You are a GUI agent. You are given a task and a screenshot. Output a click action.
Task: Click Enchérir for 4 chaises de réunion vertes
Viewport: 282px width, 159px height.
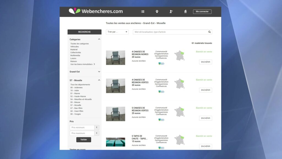[205, 90]
